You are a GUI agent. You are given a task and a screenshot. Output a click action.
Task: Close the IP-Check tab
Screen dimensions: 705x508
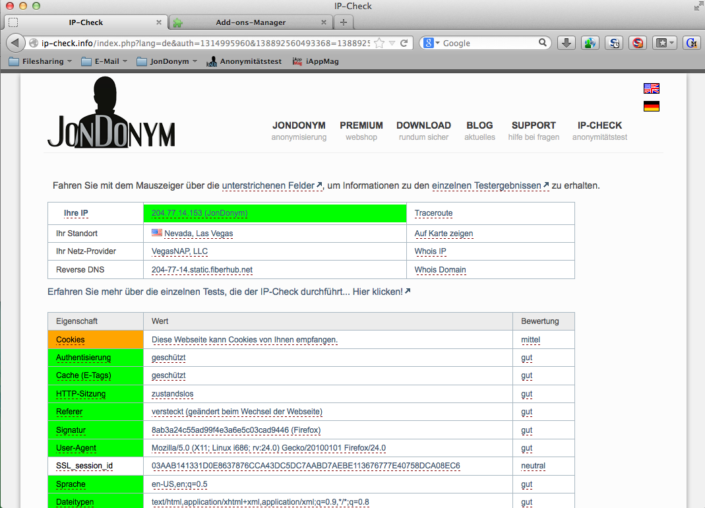coord(159,22)
